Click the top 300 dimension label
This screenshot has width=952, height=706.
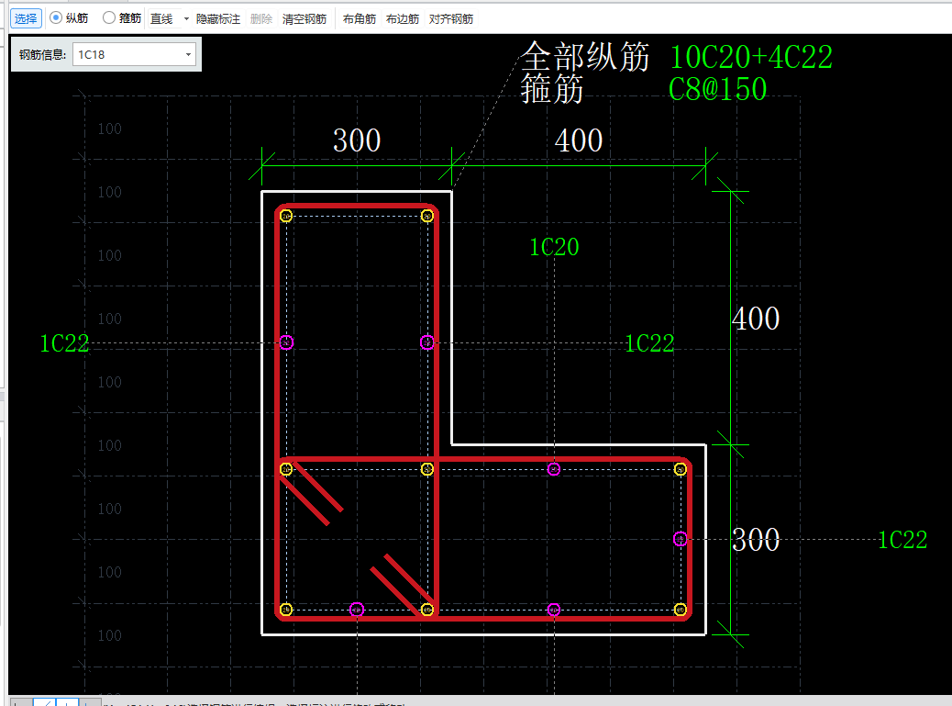(x=357, y=140)
